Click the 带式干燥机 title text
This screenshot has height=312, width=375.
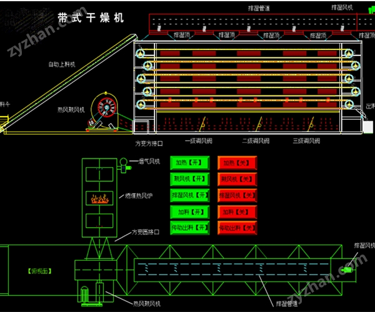(91, 18)
